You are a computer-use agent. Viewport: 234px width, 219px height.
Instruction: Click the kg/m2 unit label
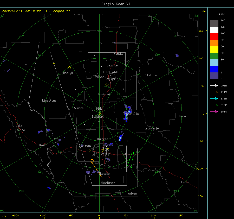[x=220, y=14]
